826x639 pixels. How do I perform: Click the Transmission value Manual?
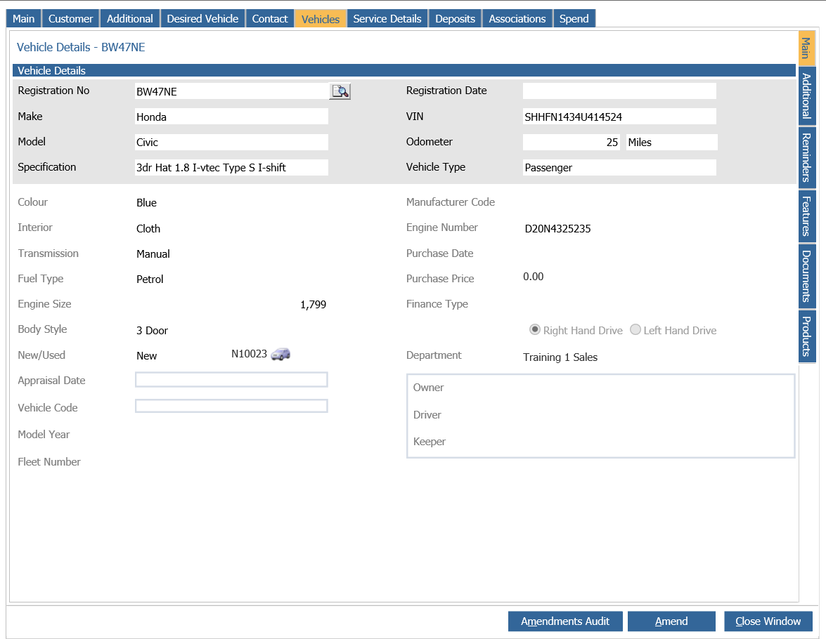point(153,253)
